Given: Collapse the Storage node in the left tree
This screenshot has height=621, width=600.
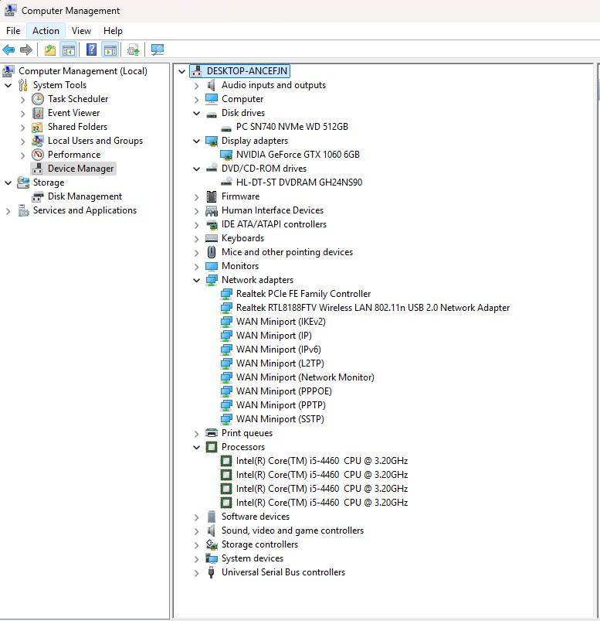Looking at the screenshot, I should pos(8,183).
